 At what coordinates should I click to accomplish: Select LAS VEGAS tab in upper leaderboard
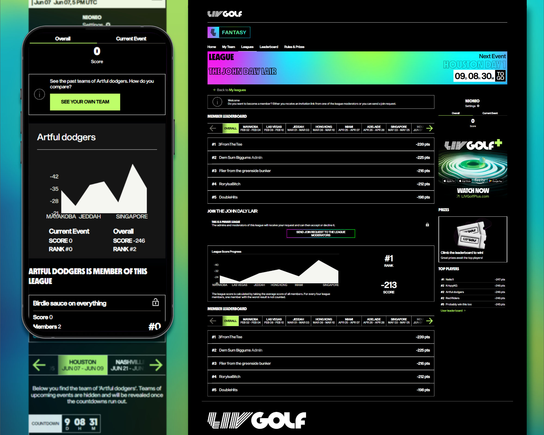click(x=274, y=128)
